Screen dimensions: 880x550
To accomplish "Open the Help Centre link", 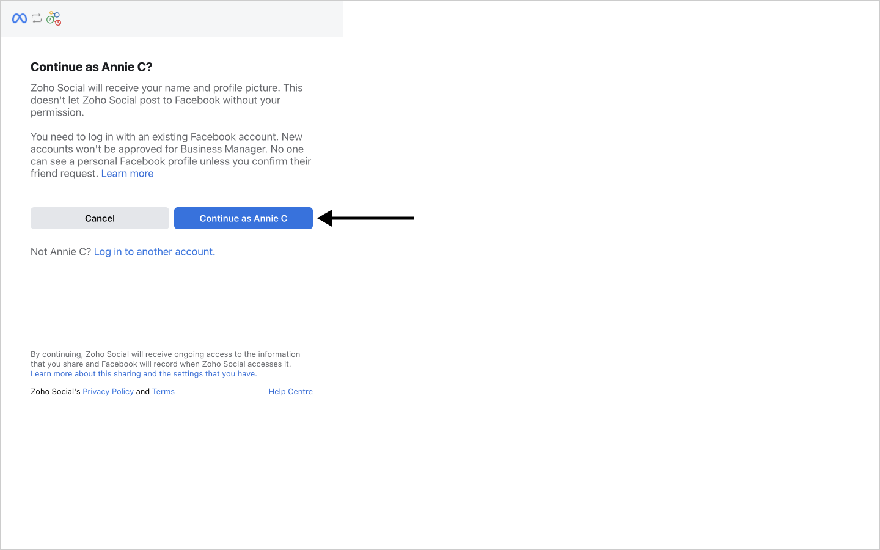I will click(291, 392).
